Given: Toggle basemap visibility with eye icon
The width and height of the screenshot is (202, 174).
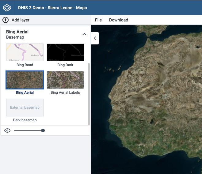Looking at the screenshot, I should (7, 130).
